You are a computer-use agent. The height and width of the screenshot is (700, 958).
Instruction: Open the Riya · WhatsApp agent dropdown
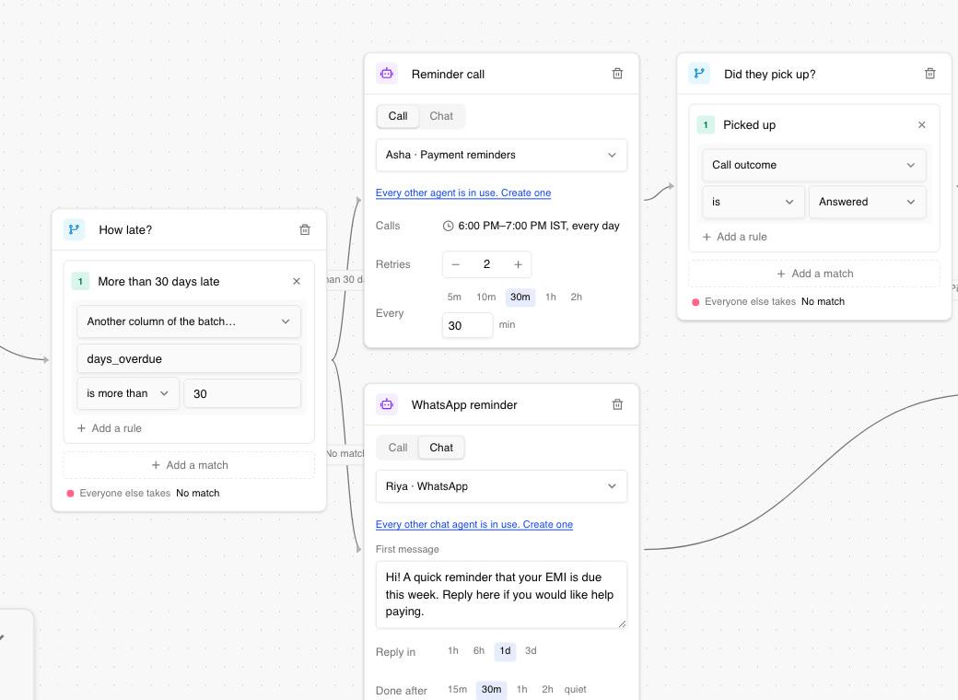(x=501, y=486)
